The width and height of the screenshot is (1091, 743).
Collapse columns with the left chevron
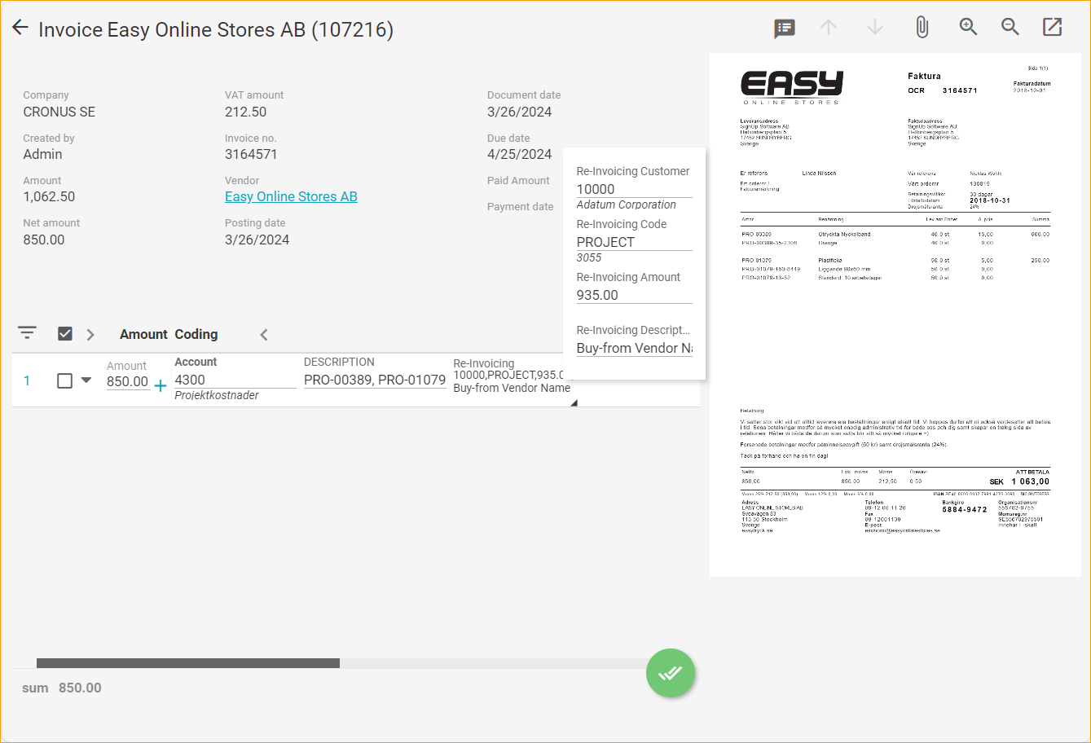[x=263, y=335]
